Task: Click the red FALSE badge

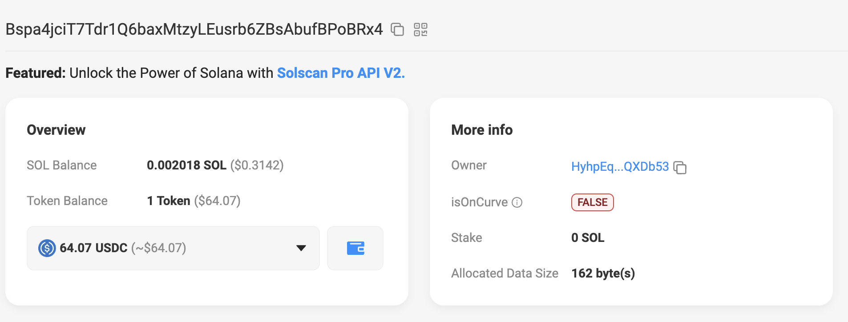Action: pos(592,202)
